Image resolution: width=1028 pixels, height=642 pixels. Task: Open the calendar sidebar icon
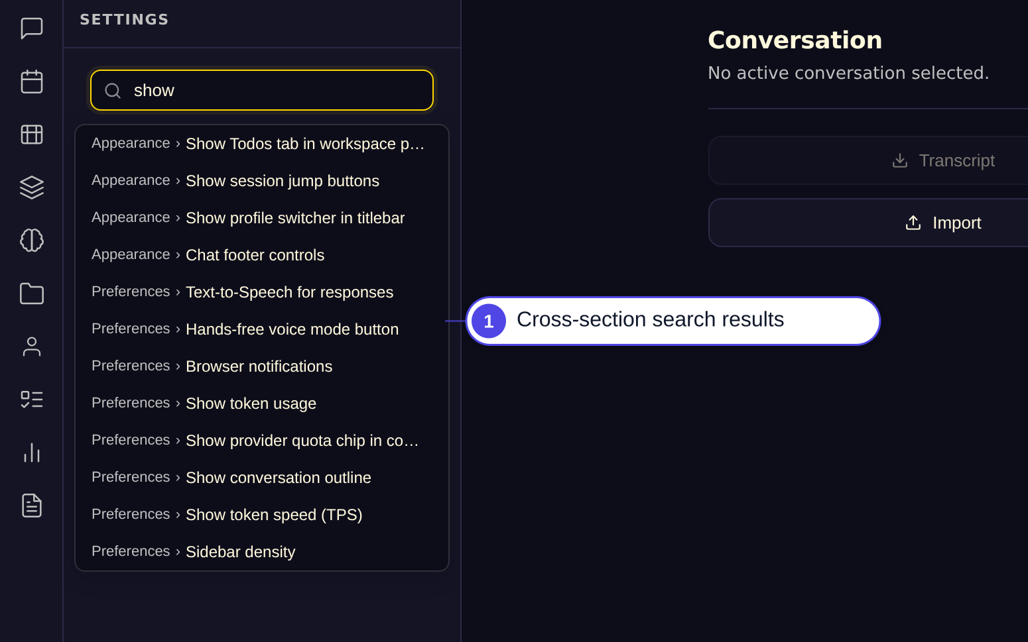(x=31, y=81)
